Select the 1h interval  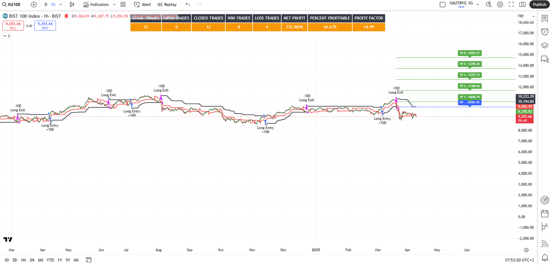click(53, 4)
